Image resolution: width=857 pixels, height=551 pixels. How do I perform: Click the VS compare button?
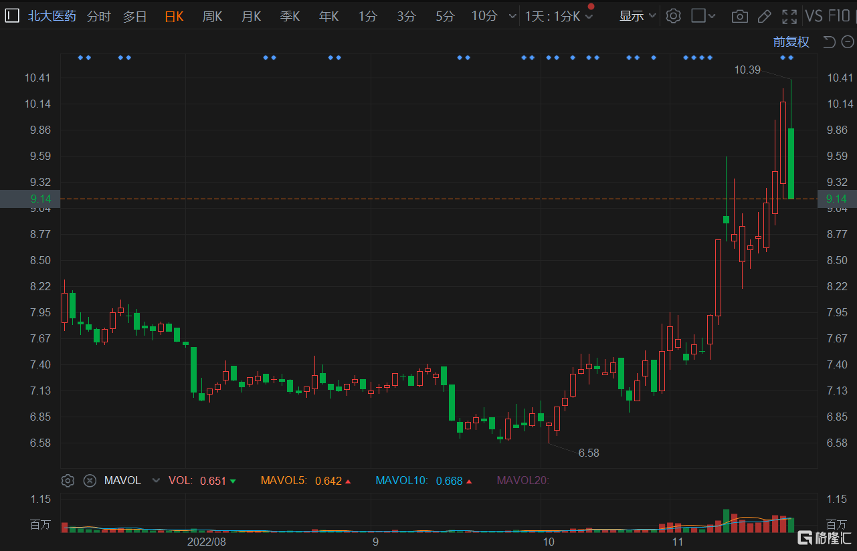814,17
